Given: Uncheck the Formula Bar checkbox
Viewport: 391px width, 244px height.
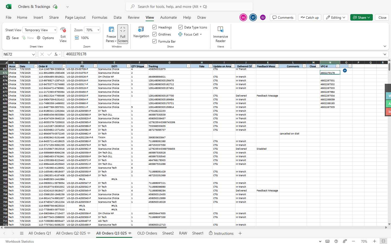Looking at the screenshot, I should point(154,41).
